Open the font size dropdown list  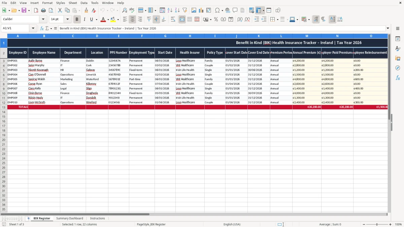[x=68, y=20]
